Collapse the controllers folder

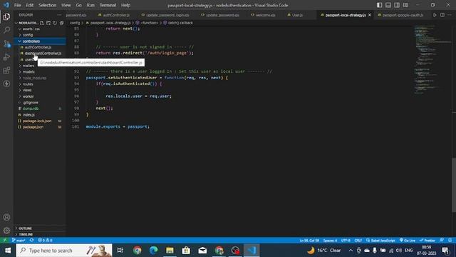[x=31, y=41]
